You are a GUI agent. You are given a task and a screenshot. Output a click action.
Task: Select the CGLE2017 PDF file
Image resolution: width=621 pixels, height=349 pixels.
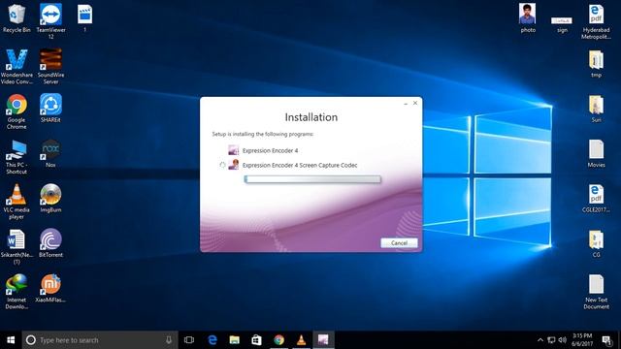[596, 199]
